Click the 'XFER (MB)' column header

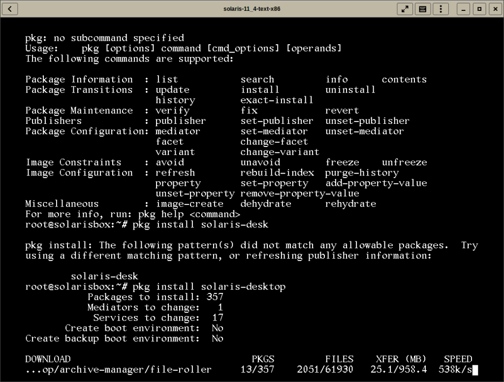pyautogui.click(x=401, y=359)
